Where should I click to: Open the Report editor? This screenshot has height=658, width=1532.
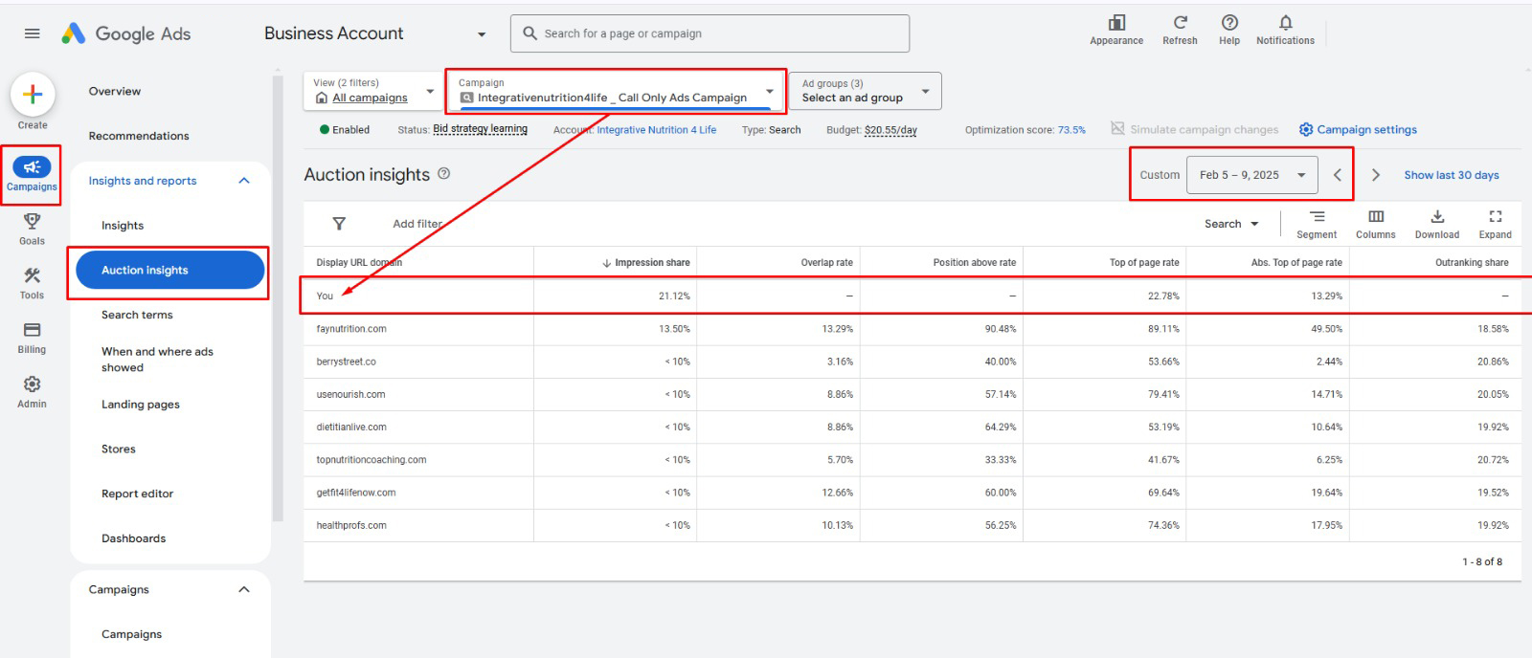(x=138, y=493)
